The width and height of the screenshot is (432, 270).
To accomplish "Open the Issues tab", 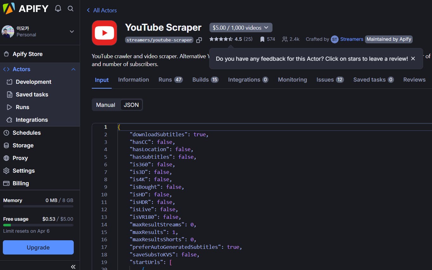I will pos(330,80).
